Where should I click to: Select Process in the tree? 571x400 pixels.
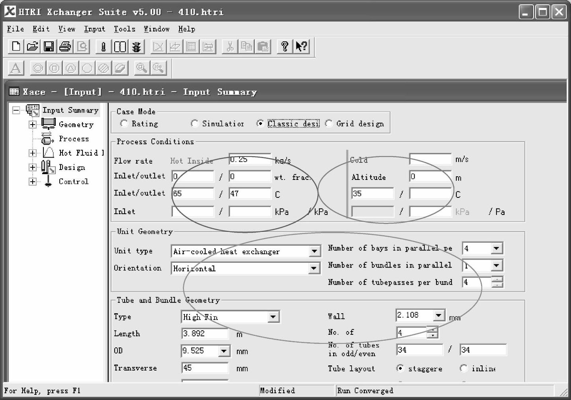[74, 139]
